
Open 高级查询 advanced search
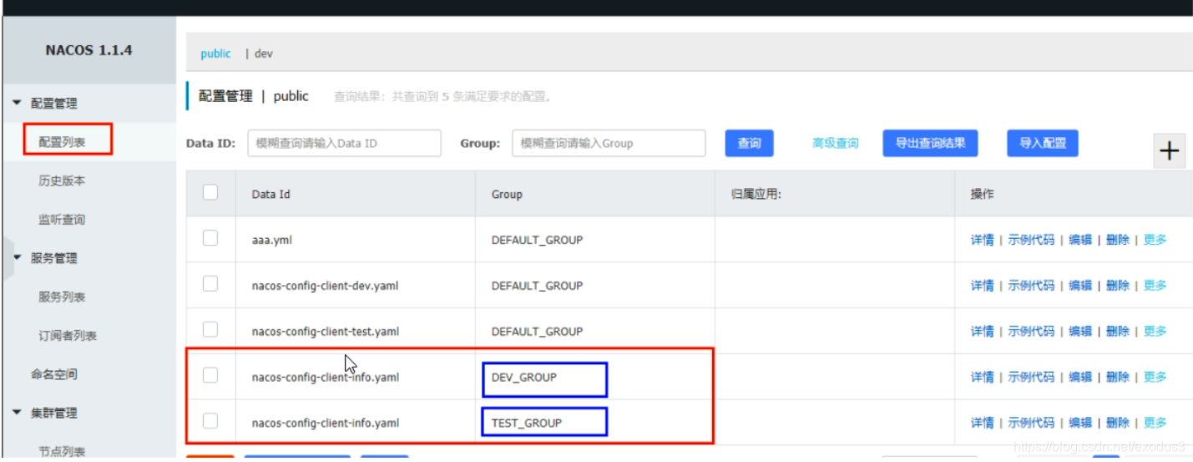click(835, 143)
